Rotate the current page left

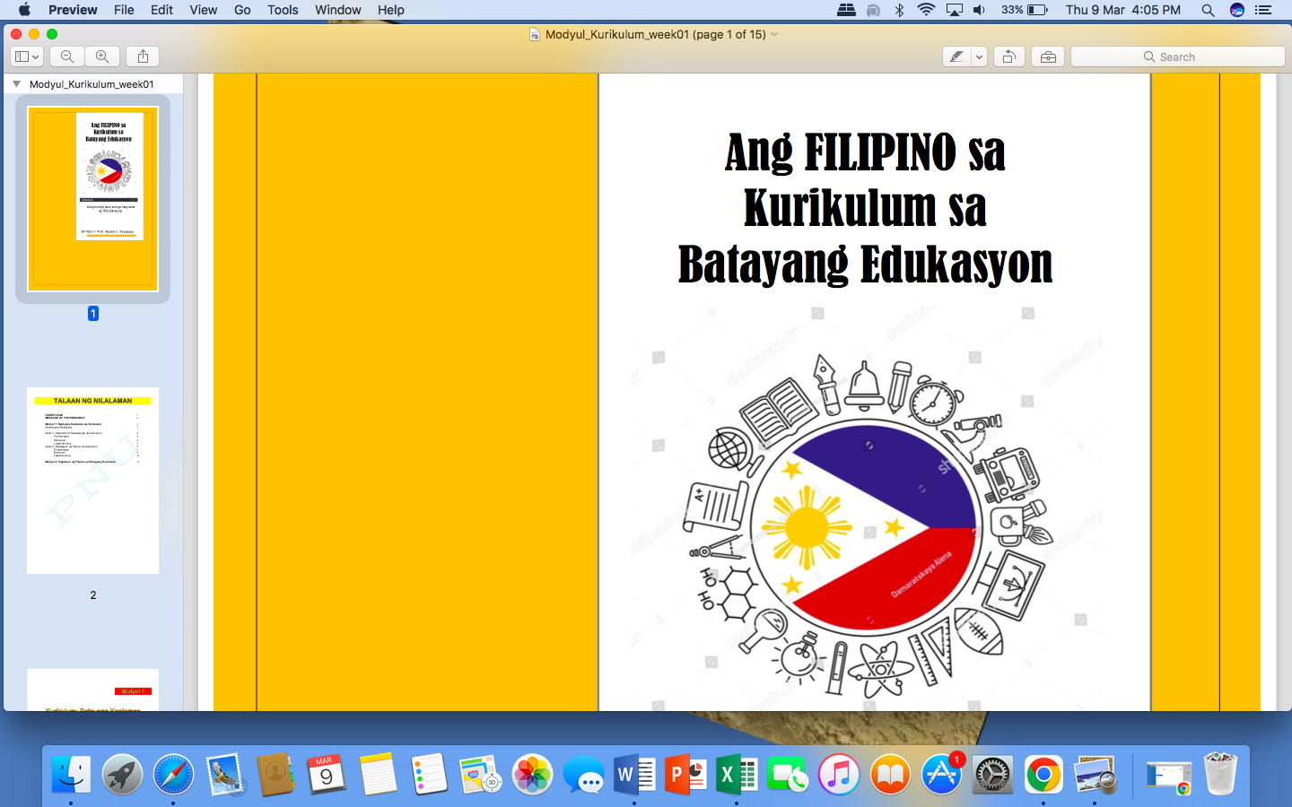tap(1008, 56)
